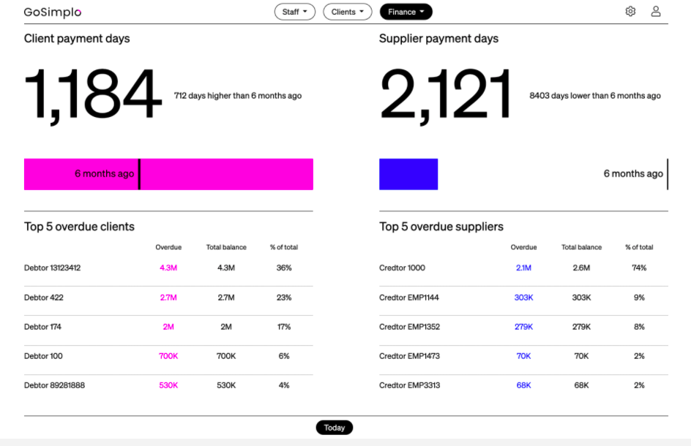691x446 pixels.
Task: Click the blue 70K overdue amount
Action: (x=523, y=356)
